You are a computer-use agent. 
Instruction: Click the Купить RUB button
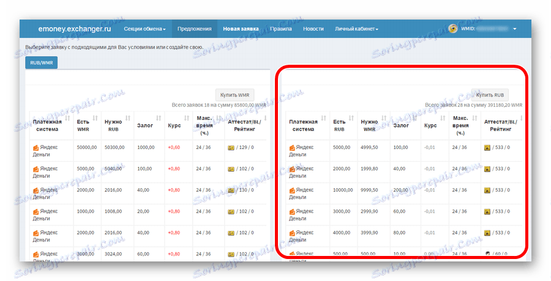(x=490, y=95)
